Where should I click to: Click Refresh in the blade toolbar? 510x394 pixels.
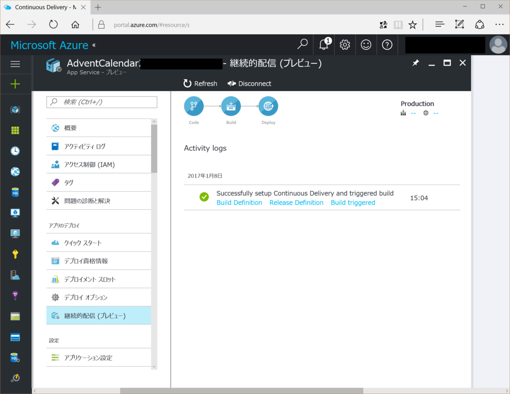coord(200,84)
